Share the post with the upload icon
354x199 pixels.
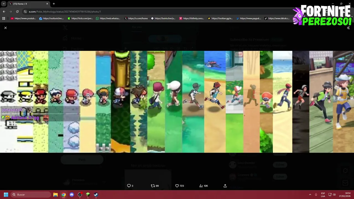(x=225, y=186)
